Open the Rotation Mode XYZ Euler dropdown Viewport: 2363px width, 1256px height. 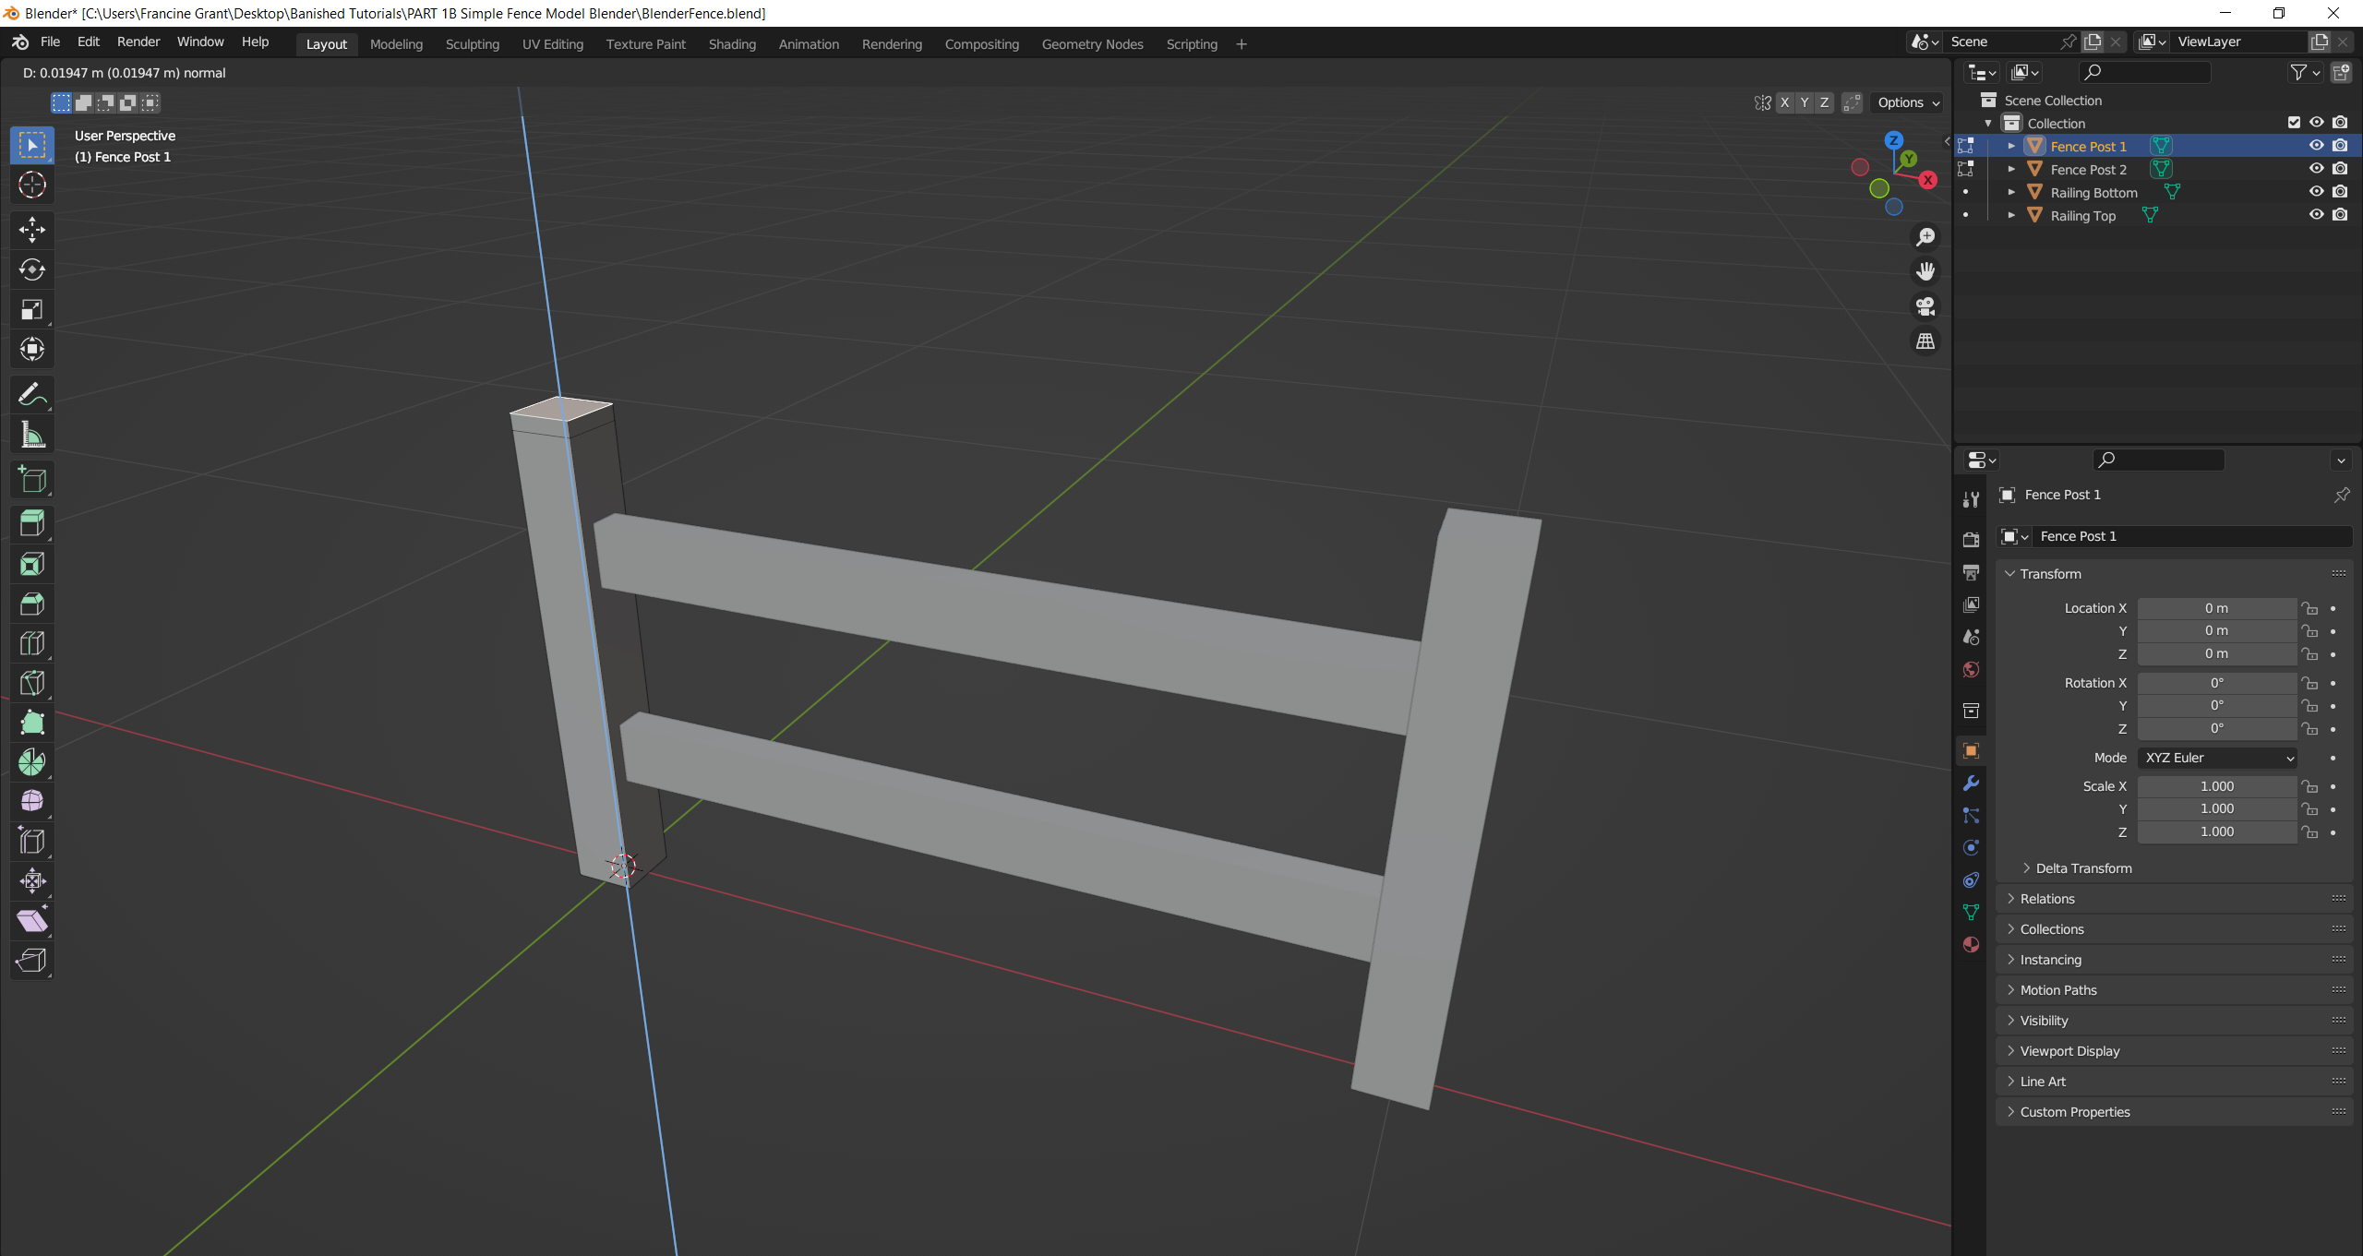(x=2217, y=758)
